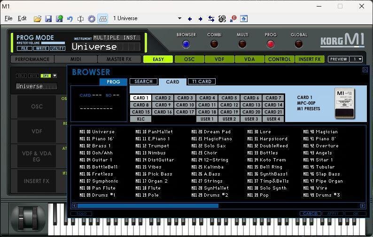Select program M01 02 Brass 1
The height and width of the screenshot is (237, 373).
(x=95, y=145)
